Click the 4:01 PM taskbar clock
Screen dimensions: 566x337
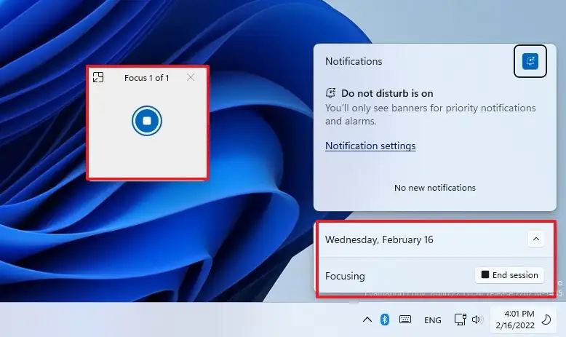pos(514,320)
